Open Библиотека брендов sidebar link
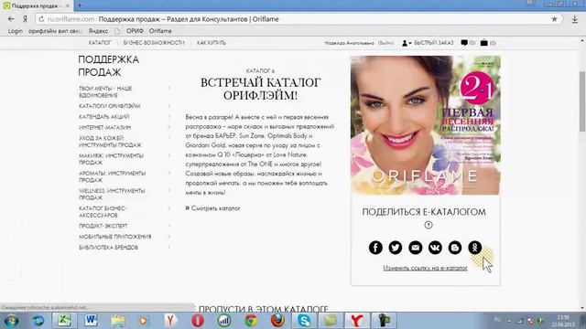 tap(108, 248)
